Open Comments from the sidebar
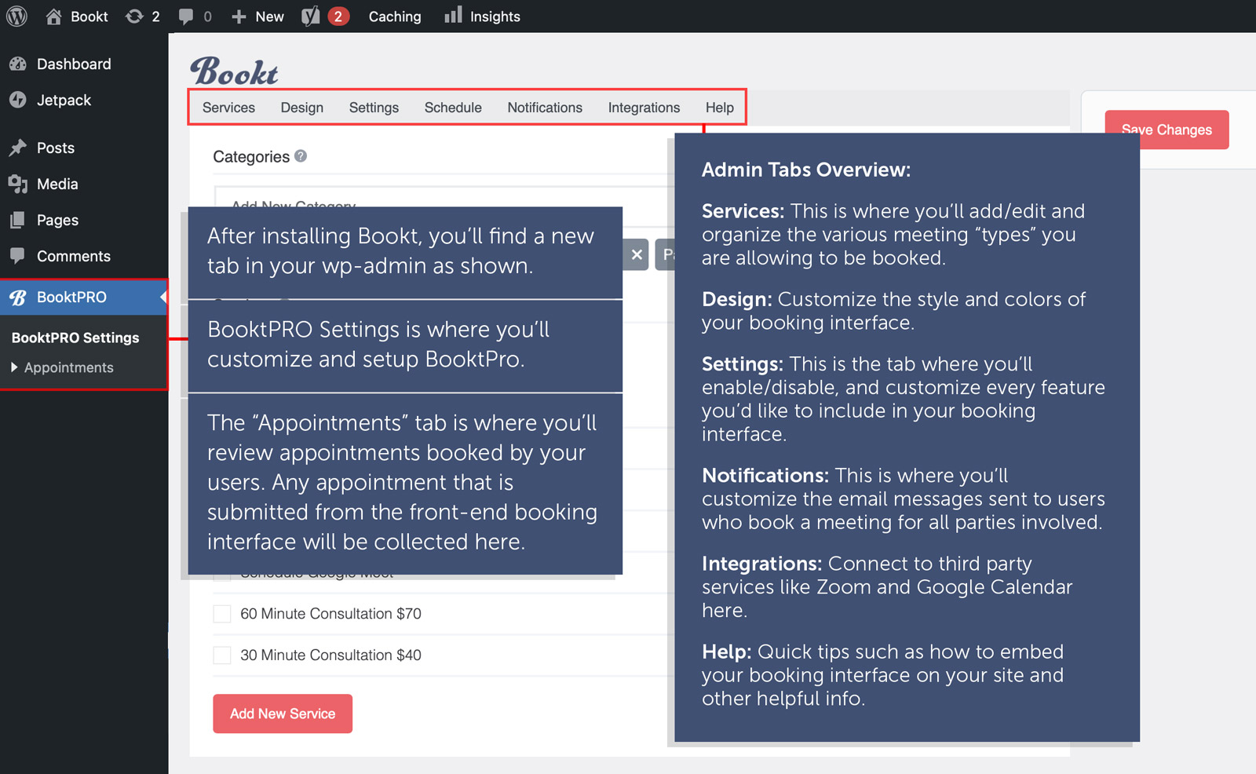 click(74, 256)
